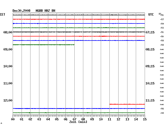Click the short red trace starting at minute 11
165x126 pixels.
127,104
